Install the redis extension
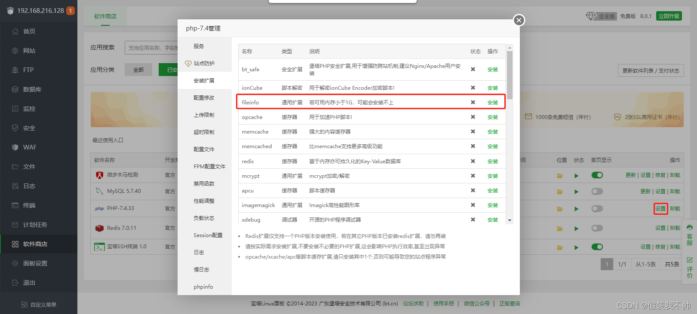The width and height of the screenshot is (697, 314). point(492,162)
